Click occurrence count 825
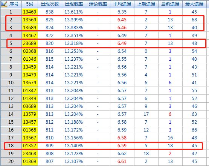 (50, 20)
